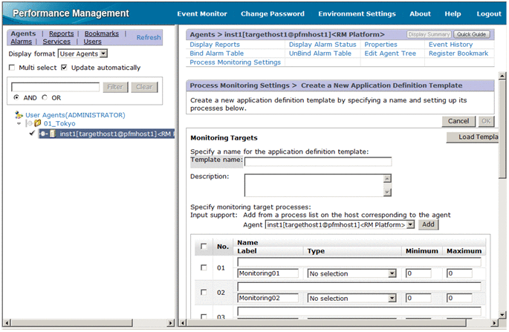Enable the Multi select checkbox
The image size is (509, 332).
pyautogui.click(x=13, y=68)
